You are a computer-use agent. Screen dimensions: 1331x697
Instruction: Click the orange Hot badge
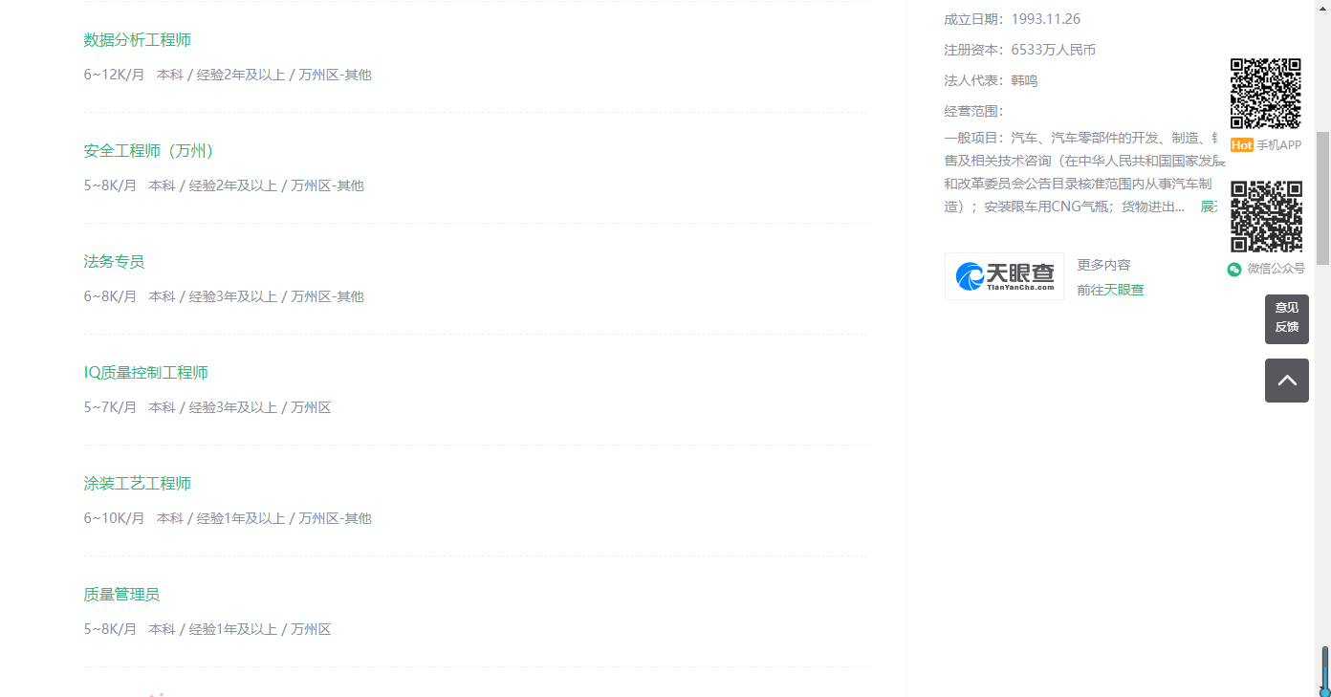tap(1241, 145)
